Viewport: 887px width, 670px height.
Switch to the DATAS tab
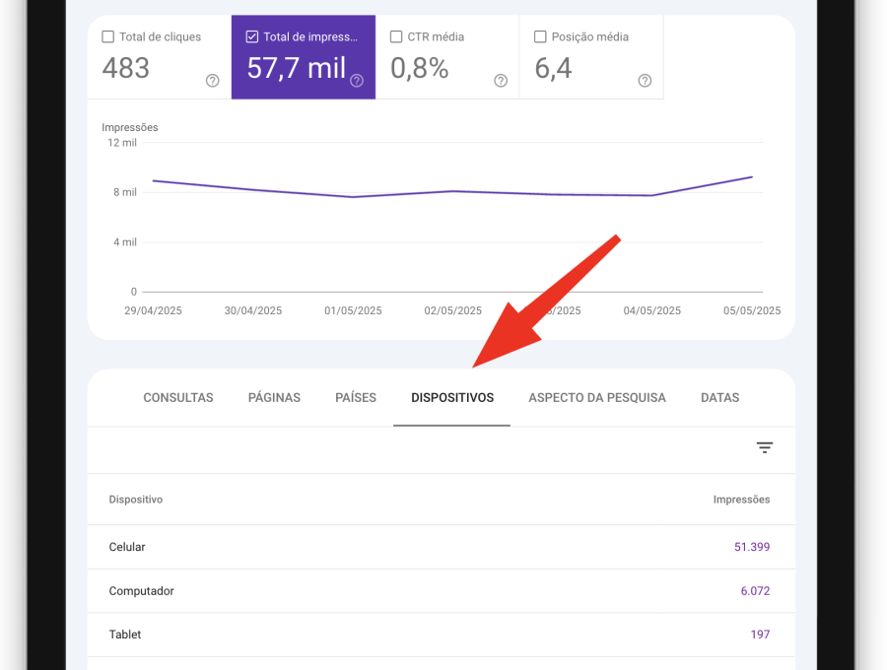coord(720,397)
